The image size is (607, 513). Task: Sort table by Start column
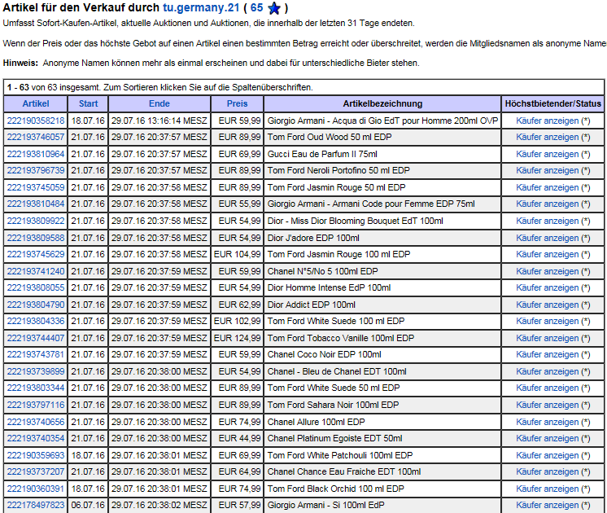point(88,103)
